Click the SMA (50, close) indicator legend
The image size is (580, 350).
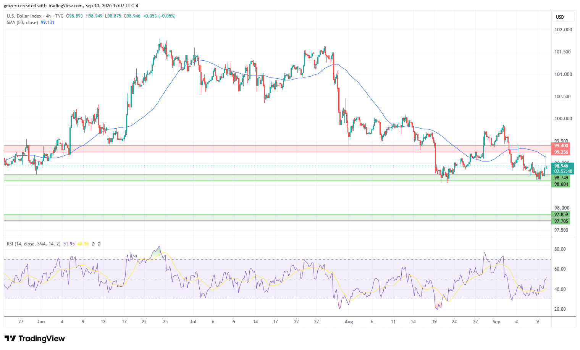pyautogui.click(x=23, y=23)
